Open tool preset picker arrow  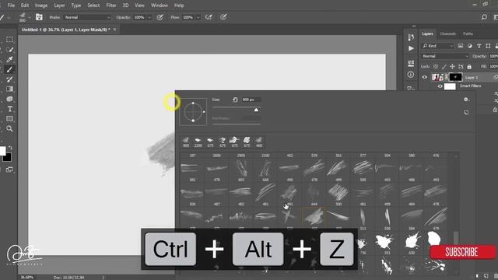[x=8, y=17]
